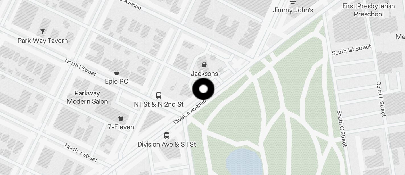Click the Park Way Tavern cocktail icon

[x=43, y=32]
